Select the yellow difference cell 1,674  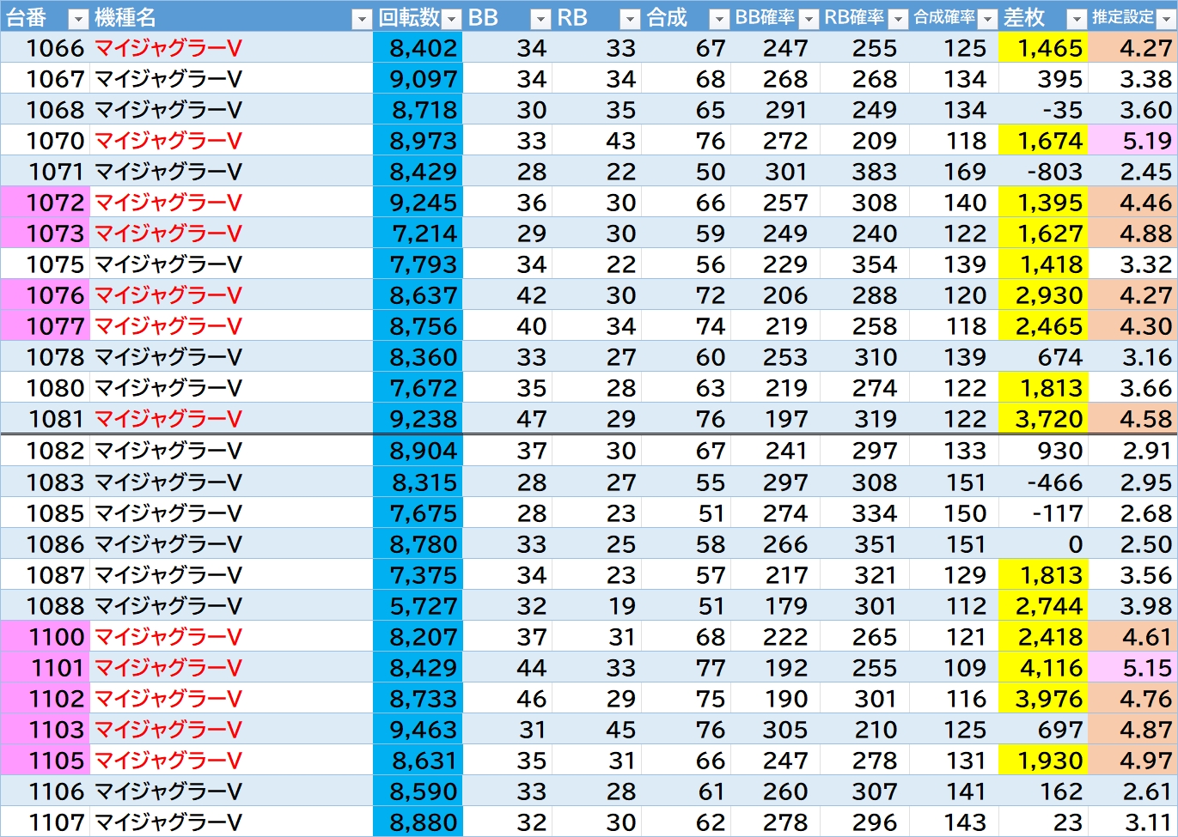(x=1043, y=141)
